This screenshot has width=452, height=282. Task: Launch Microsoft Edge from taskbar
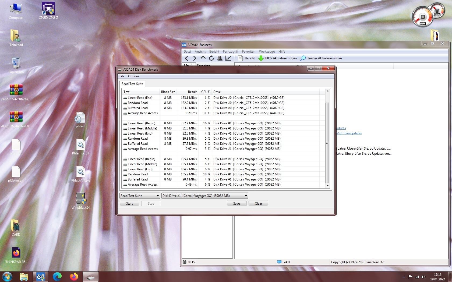point(57,277)
